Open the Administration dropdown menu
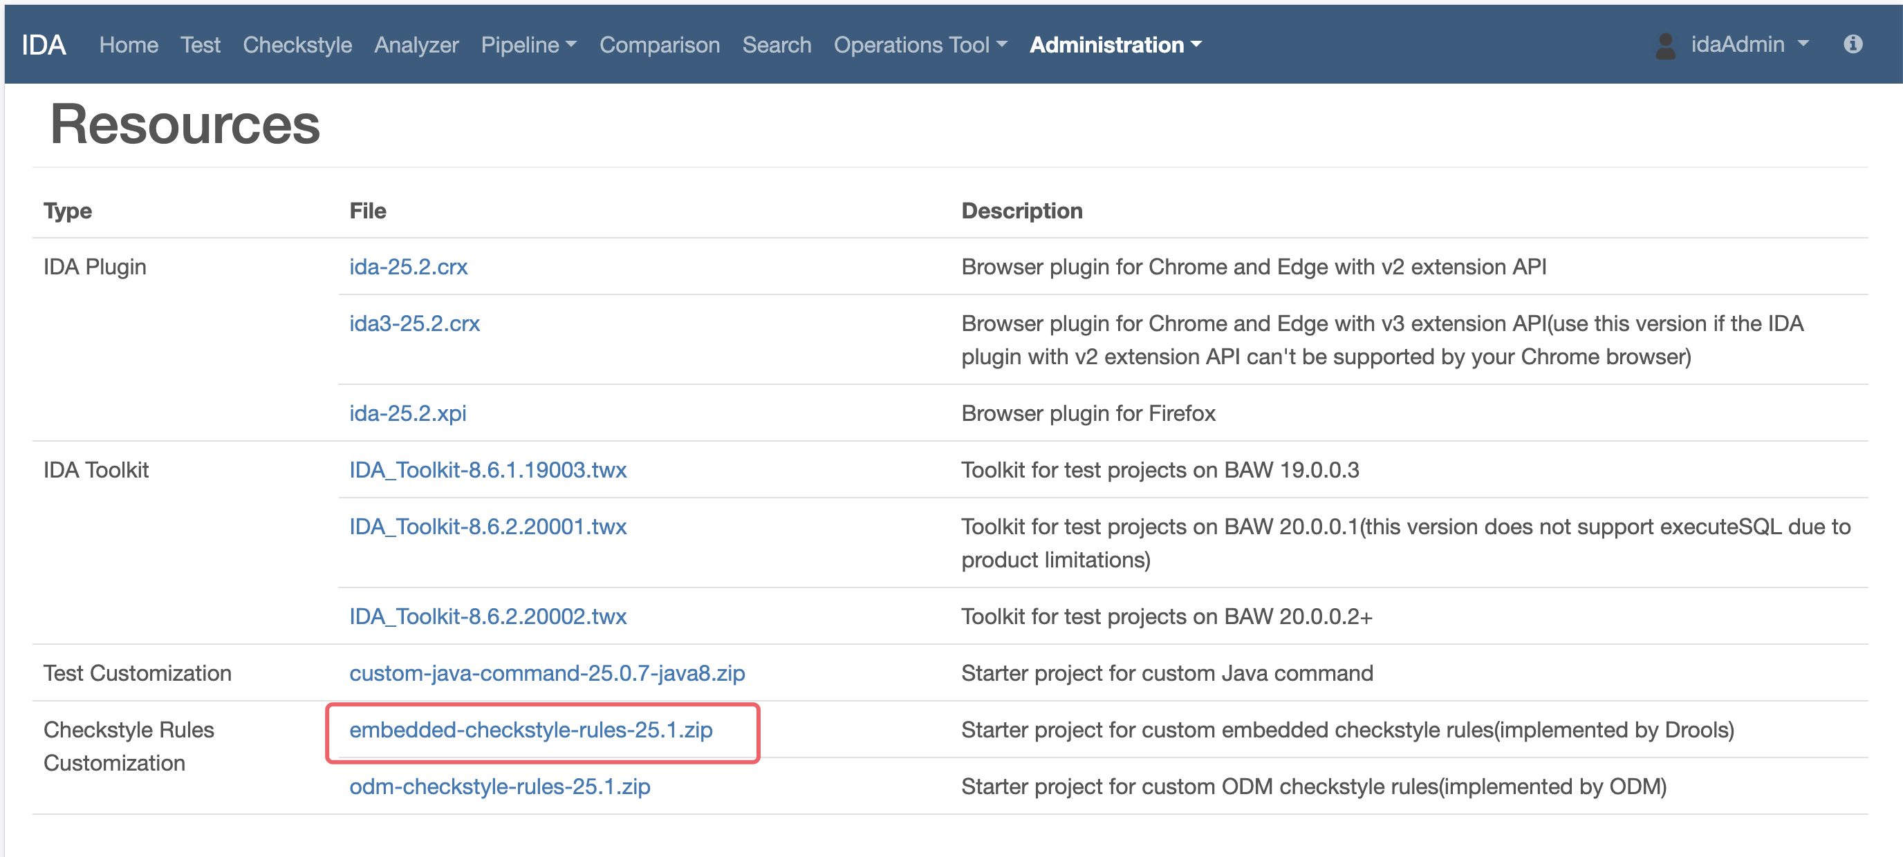 (1115, 45)
